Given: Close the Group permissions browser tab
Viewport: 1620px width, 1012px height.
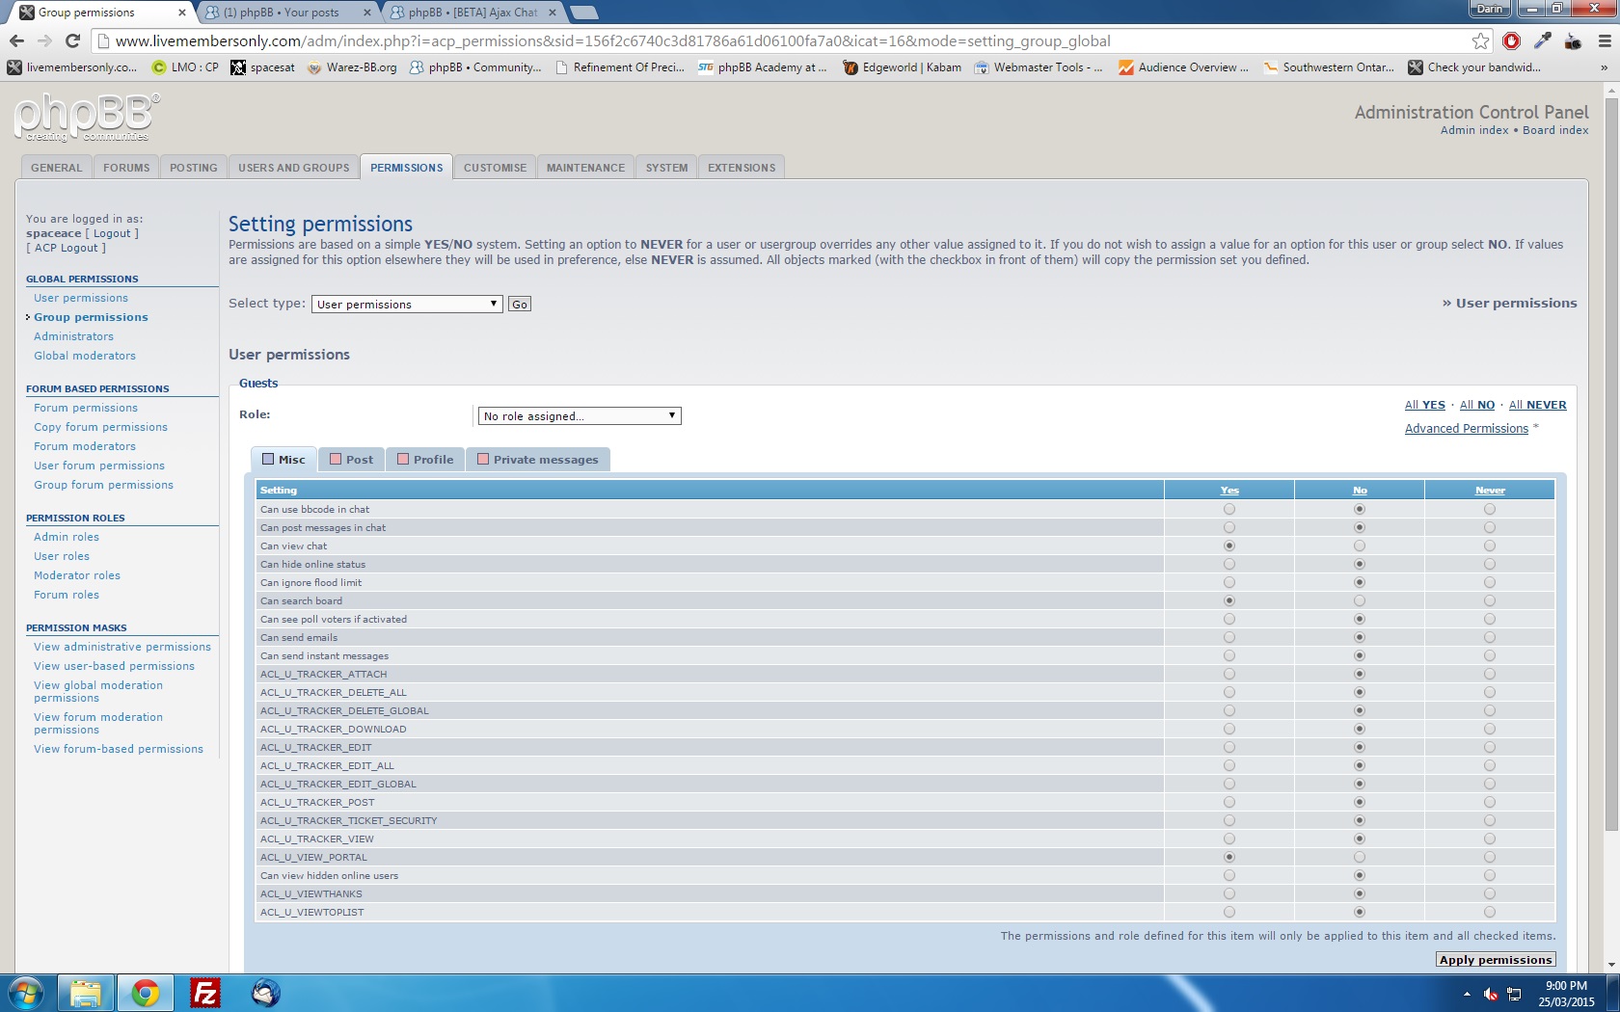Looking at the screenshot, I should [181, 13].
